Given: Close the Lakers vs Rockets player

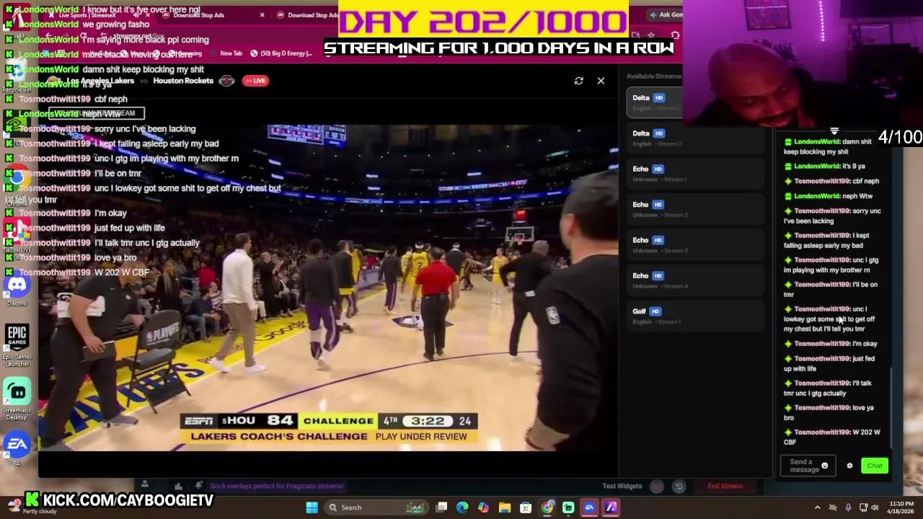Looking at the screenshot, I should point(601,81).
